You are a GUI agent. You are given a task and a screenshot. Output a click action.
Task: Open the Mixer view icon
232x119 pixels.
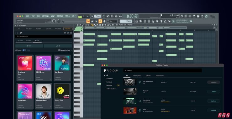pos(149,21)
